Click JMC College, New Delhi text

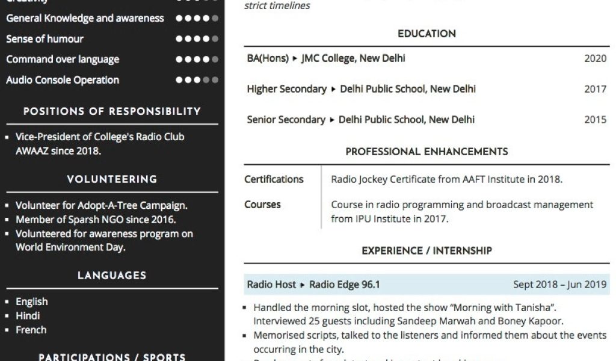[353, 58]
